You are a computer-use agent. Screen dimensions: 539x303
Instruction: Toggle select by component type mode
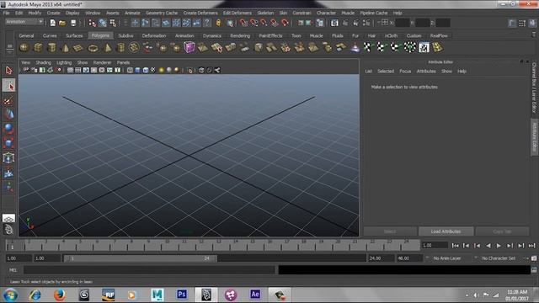[113, 23]
